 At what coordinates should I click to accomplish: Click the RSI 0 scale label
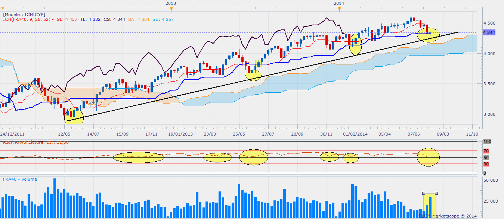(485, 173)
